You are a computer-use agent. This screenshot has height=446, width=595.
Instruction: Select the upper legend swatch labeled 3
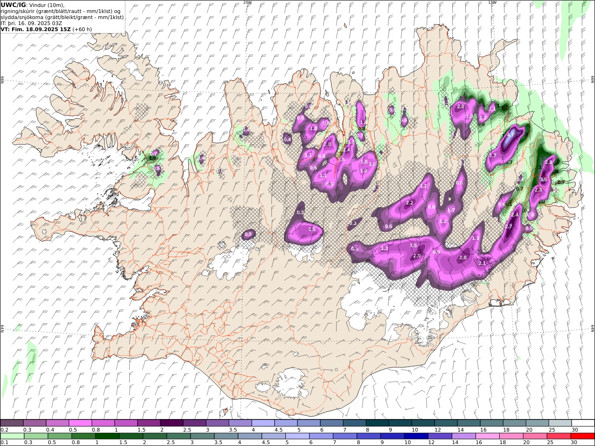click(x=218, y=423)
